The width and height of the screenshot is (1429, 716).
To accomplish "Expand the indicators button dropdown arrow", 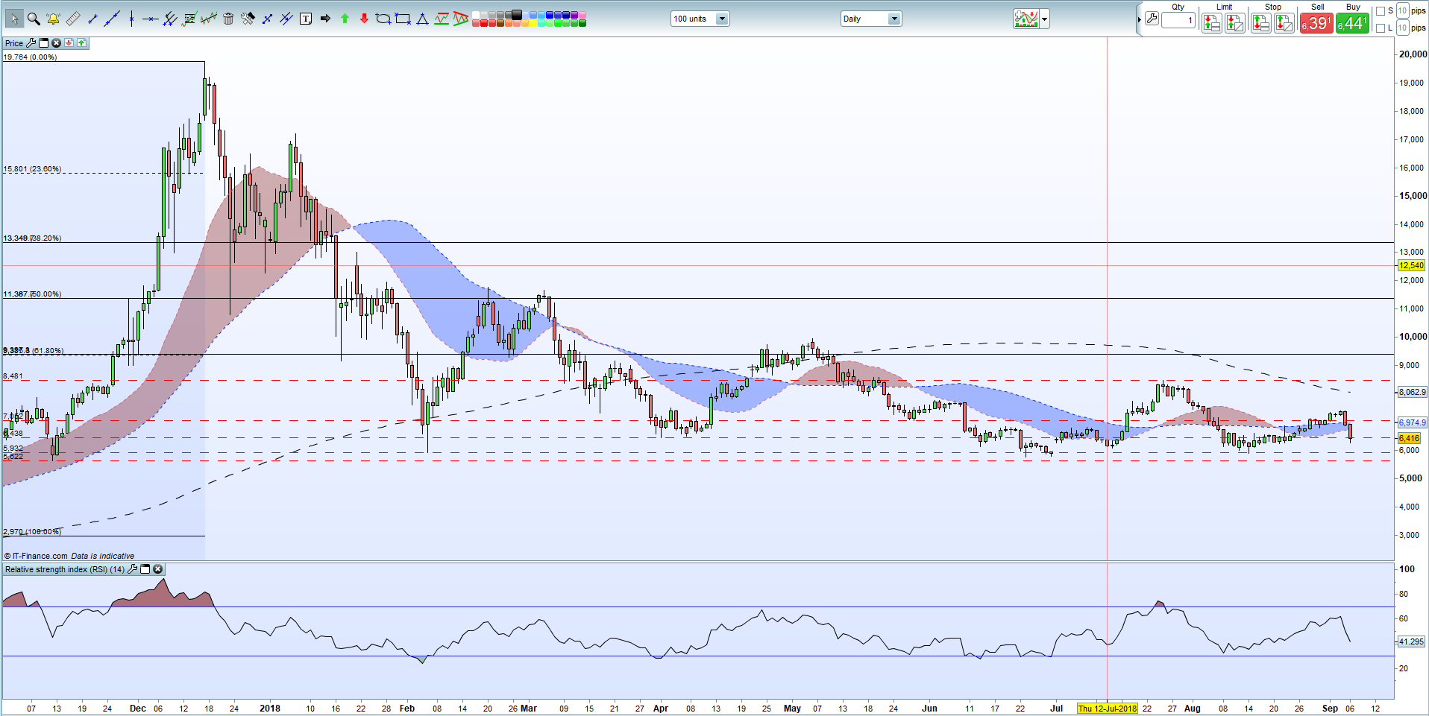I will point(1045,19).
